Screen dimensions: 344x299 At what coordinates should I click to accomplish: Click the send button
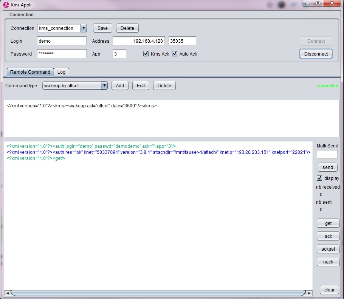point(328,167)
